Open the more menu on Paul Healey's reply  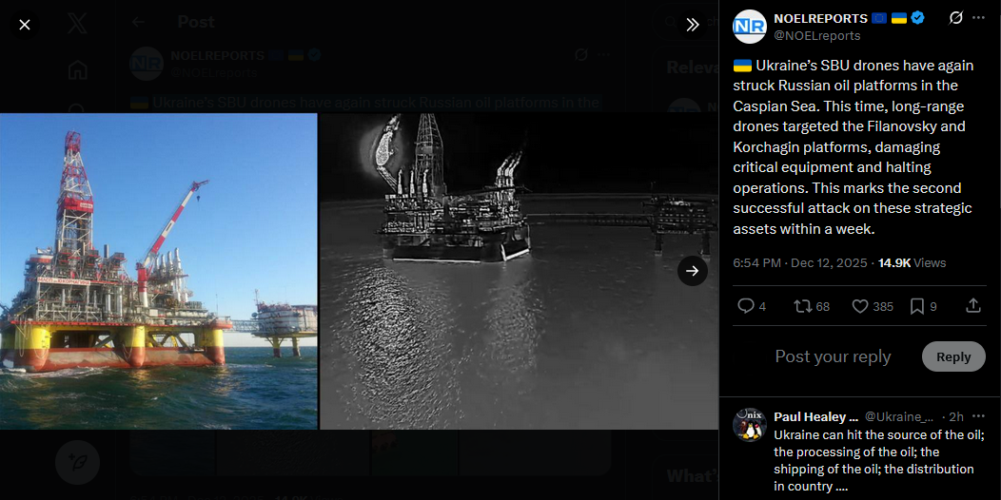(979, 416)
